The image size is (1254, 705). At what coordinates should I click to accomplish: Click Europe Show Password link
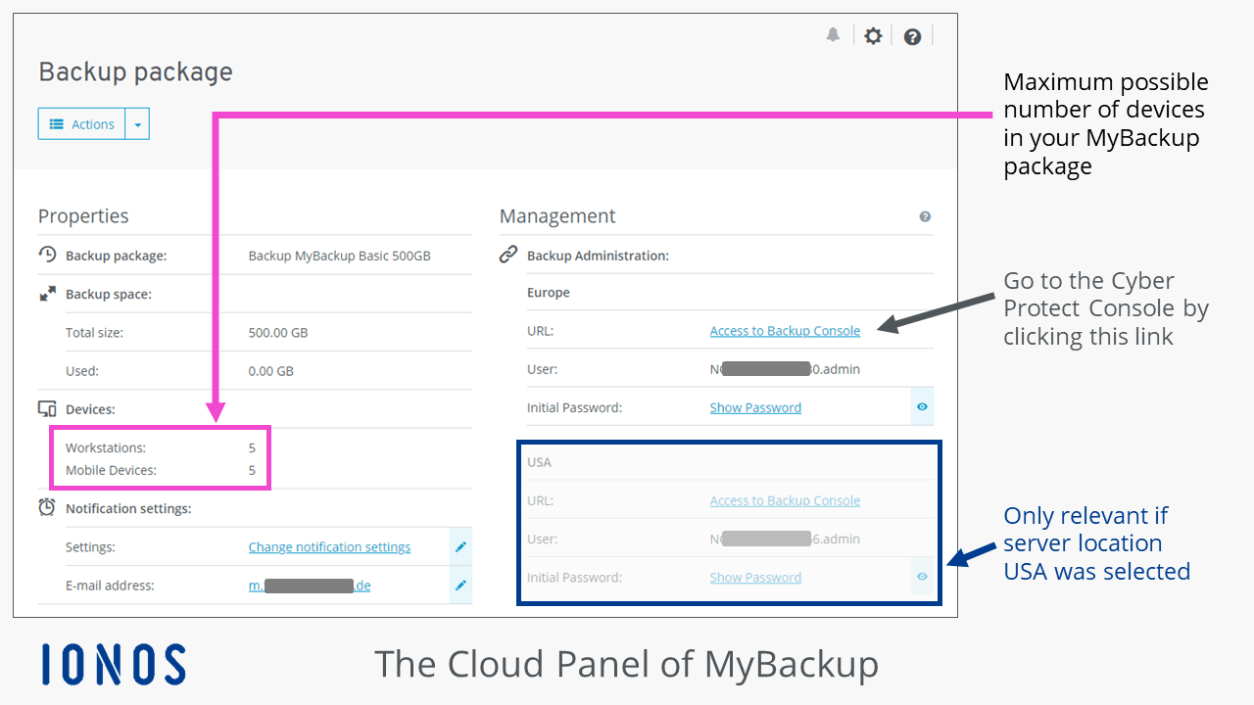click(x=755, y=407)
